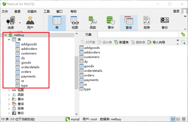The width and height of the screenshot is (188, 122).
Task: Click the orderdetails table icon in object list
Action: click(x=82, y=70)
